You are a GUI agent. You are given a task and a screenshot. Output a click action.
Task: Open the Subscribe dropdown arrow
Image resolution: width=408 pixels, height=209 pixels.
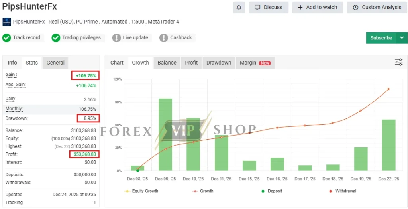[x=402, y=38]
